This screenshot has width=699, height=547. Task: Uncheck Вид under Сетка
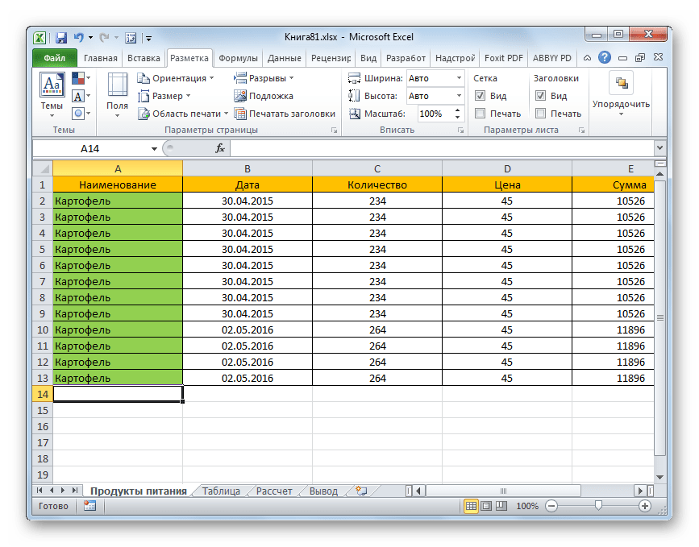click(x=481, y=96)
